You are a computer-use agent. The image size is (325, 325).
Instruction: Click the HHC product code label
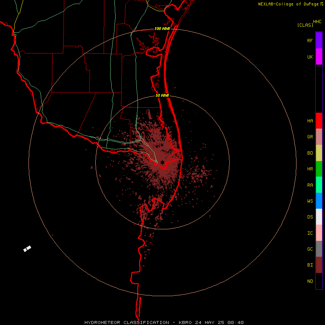point(317,22)
